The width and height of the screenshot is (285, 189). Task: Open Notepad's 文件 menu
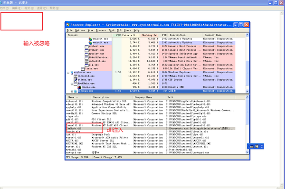pos(4,8)
